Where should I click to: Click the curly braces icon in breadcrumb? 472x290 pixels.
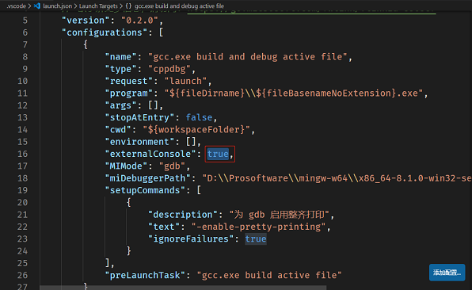(x=128, y=6)
